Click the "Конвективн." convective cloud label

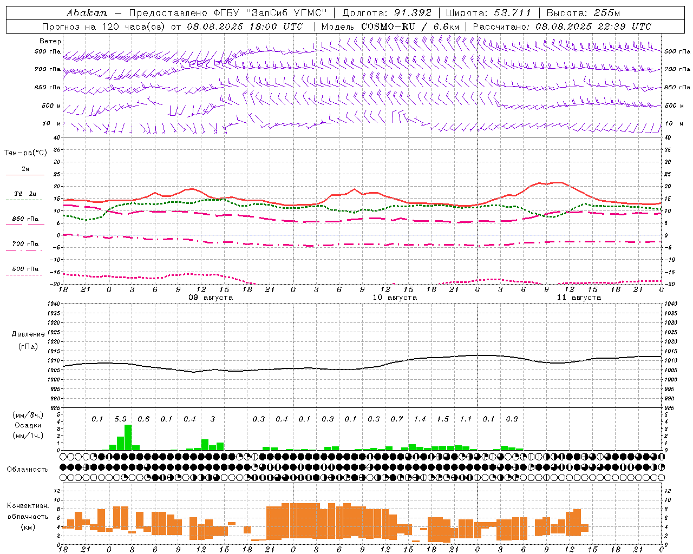coord(28,506)
